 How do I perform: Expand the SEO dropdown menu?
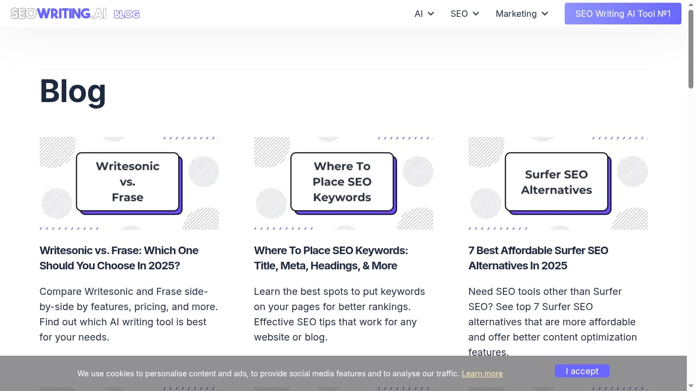(465, 14)
